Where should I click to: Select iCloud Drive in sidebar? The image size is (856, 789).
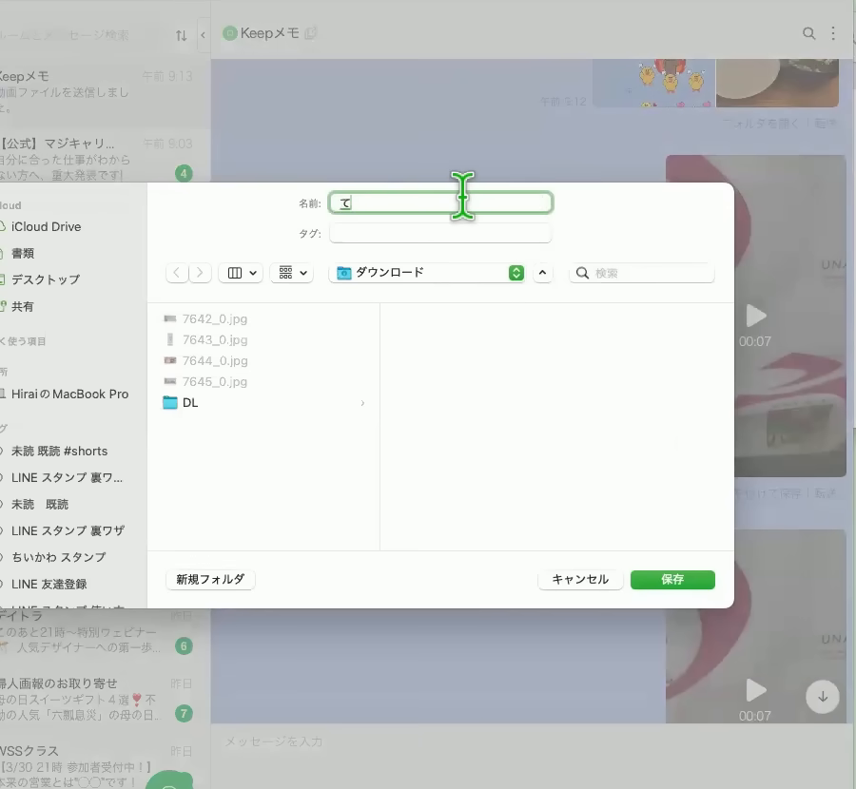tap(46, 226)
